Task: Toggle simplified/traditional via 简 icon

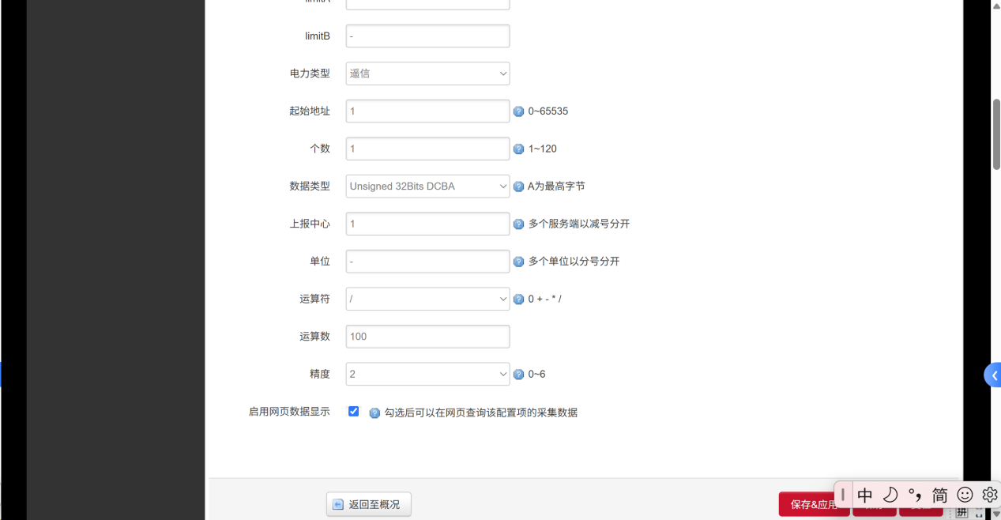Action: tap(939, 494)
